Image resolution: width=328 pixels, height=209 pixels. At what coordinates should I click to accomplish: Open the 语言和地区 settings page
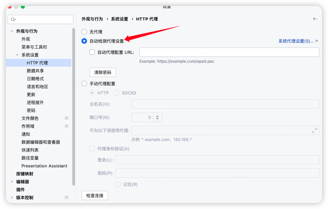pyautogui.click(x=37, y=87)
